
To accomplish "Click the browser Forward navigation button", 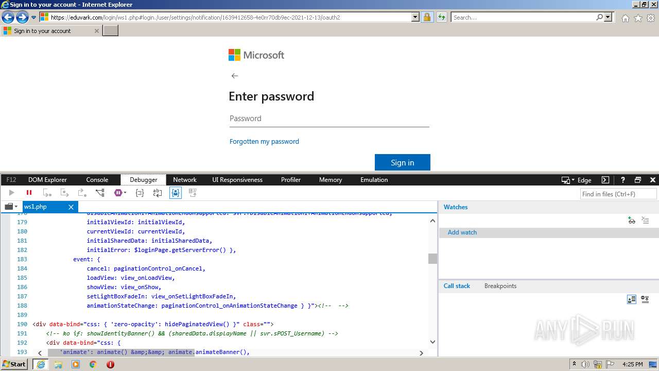I will point(22,17).
